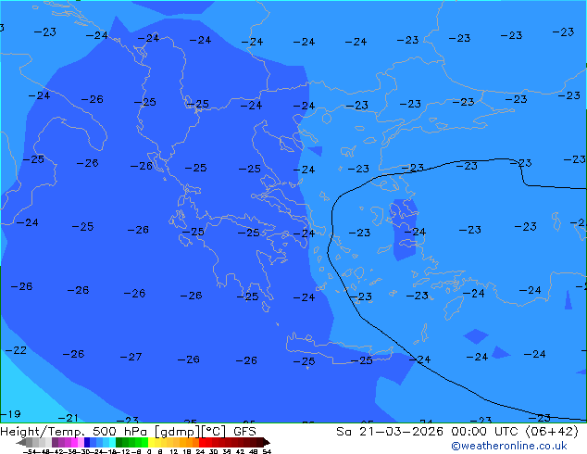Screen dimensions: 587x454
Task: Select the dark purple legend color swatch
Action: 55,442
